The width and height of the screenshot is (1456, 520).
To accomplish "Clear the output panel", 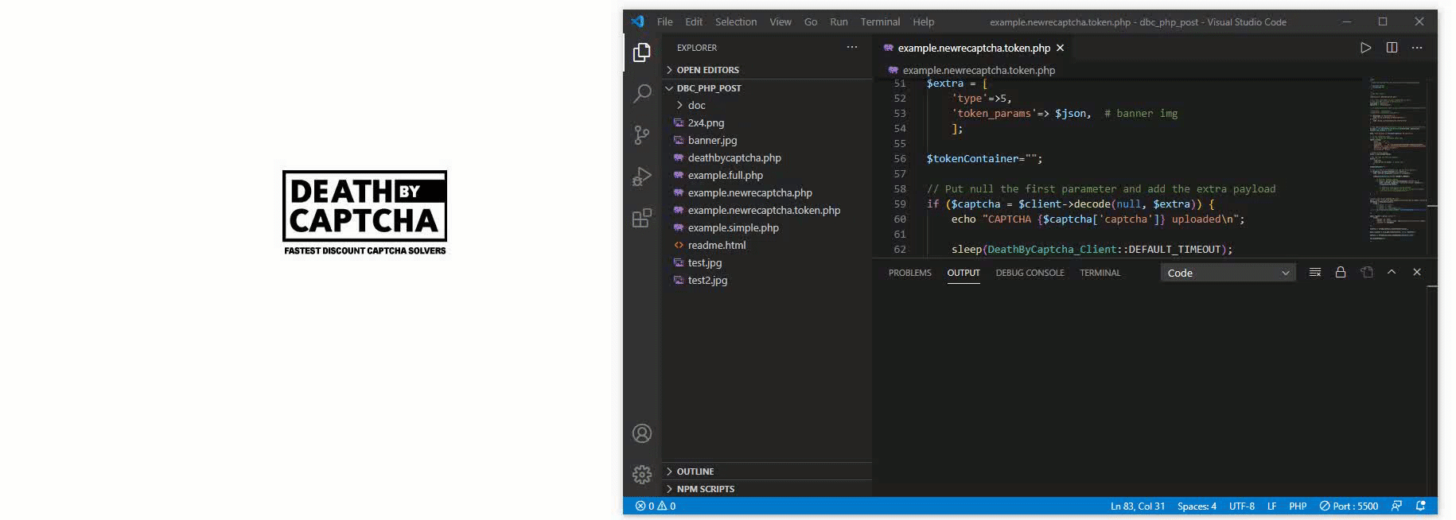I will pyautogui.click(x=1315, y=273).
